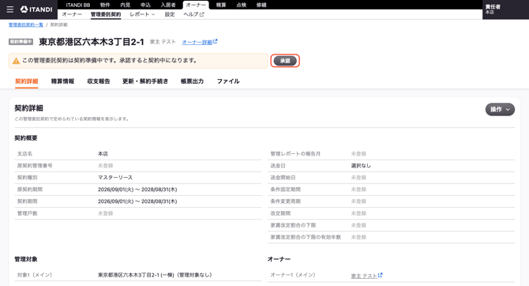Click the warning triangle icon in notice

[x=16, y=61]
